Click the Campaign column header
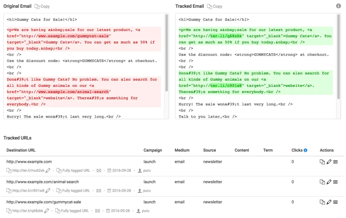This screenshot has height=218, width=346. coord(153,150)
